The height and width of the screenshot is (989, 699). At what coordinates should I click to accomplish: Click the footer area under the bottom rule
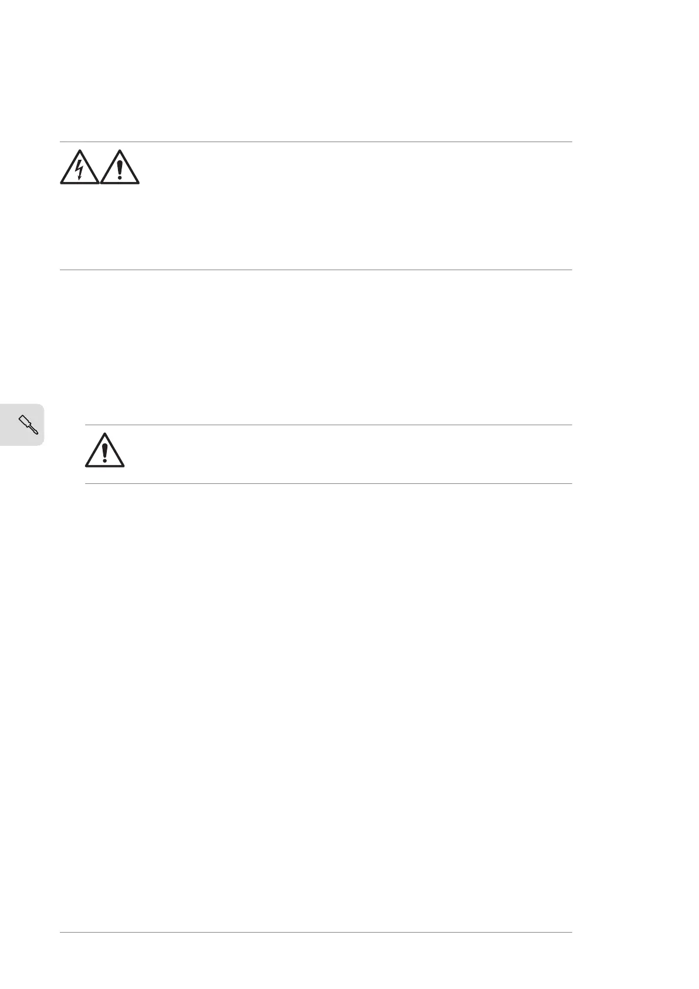coord(316,960)
